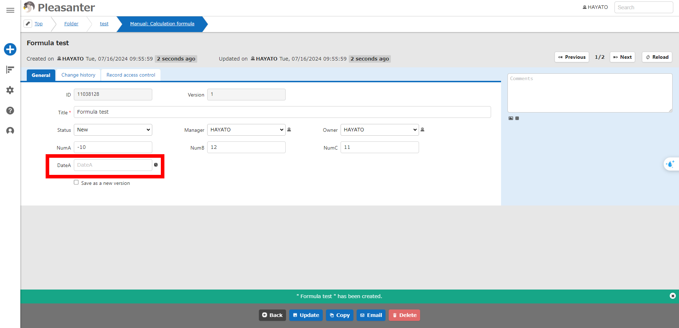The image size is (679, 328).
Task: Click the Update button
Action: [306, 315]
